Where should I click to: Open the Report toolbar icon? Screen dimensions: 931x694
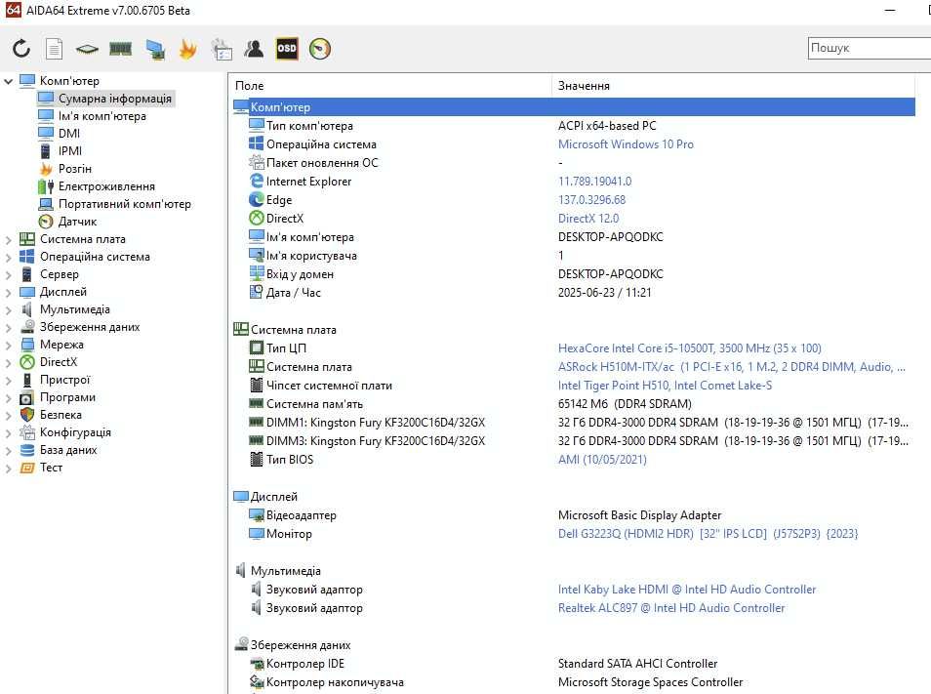click(54, 49)
